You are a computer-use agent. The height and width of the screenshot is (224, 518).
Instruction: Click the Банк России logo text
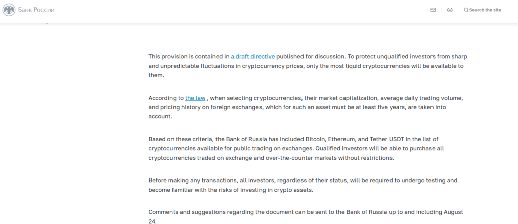[x=36, y=10]
